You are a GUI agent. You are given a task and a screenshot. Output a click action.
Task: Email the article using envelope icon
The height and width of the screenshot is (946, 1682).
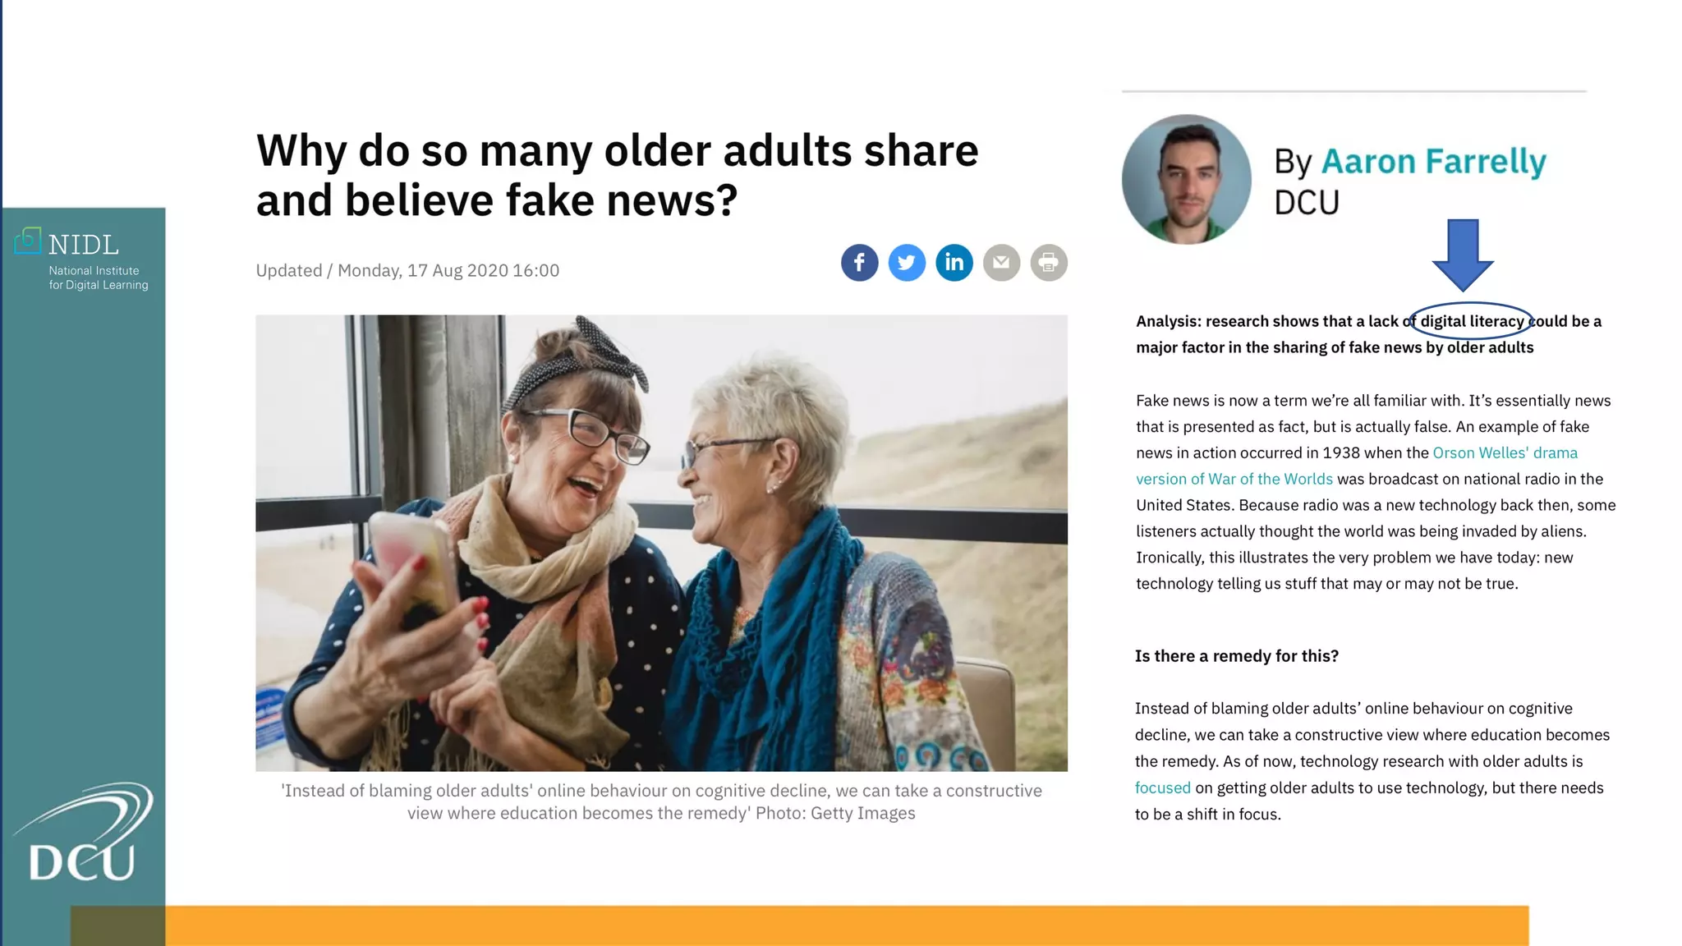tap(1001, 263)
